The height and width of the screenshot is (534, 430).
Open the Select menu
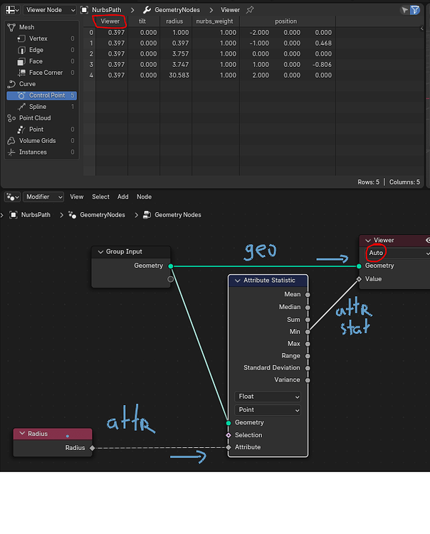[x=100, y=197]
